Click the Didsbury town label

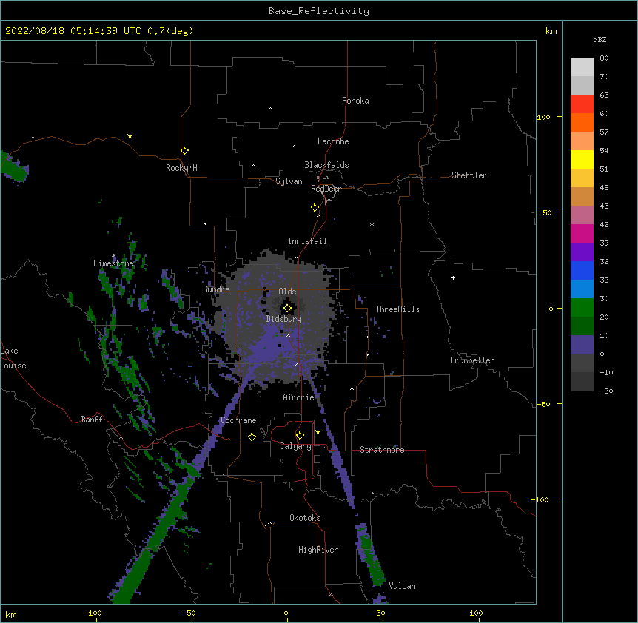284,319
